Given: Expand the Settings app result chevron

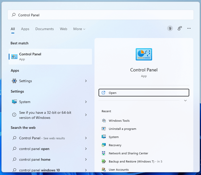Looking at the screenshot, I should coord(86,81).
